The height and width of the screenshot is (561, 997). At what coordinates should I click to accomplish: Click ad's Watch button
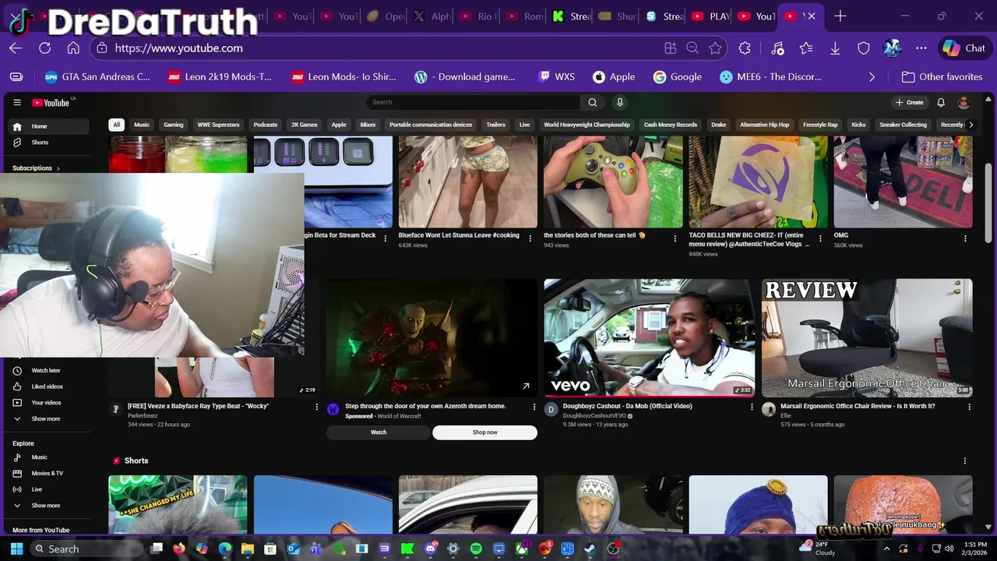[379, 432]
